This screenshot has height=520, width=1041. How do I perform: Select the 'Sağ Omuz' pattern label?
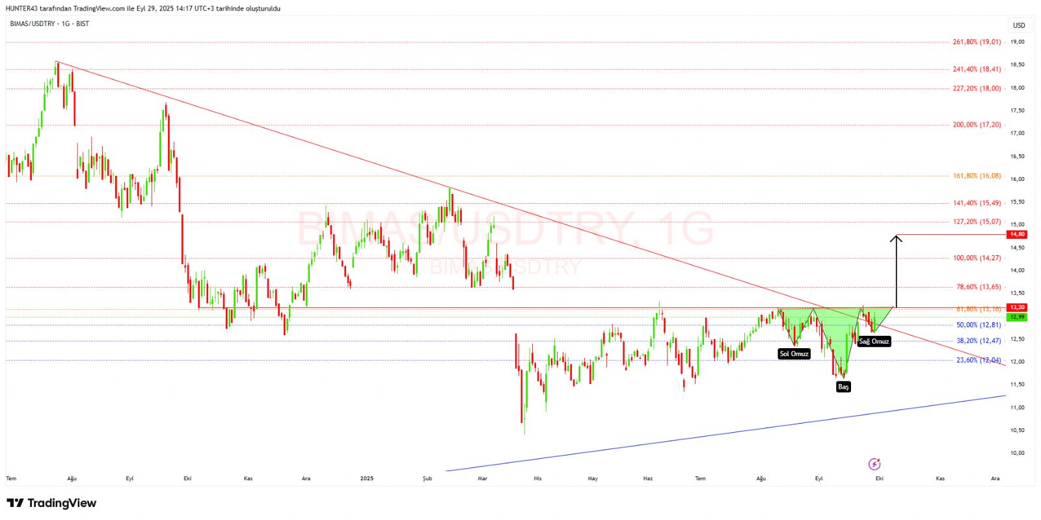tap(874, 341)
